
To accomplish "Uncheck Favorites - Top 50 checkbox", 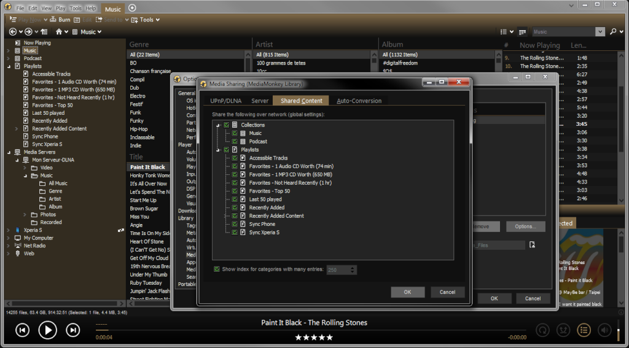I will (x=235, y=191).
